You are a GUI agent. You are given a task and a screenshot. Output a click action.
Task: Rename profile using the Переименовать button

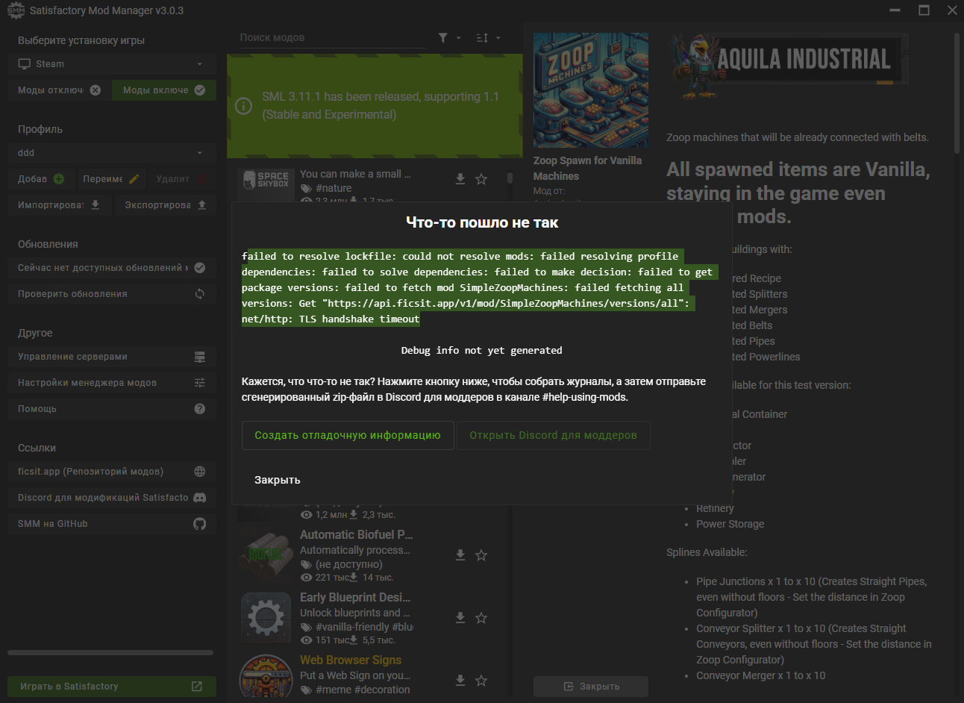(111, 179)
